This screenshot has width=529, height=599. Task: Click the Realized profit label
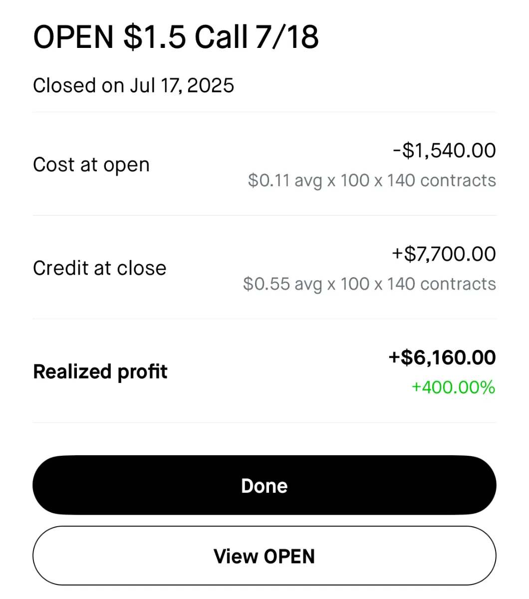100,372
